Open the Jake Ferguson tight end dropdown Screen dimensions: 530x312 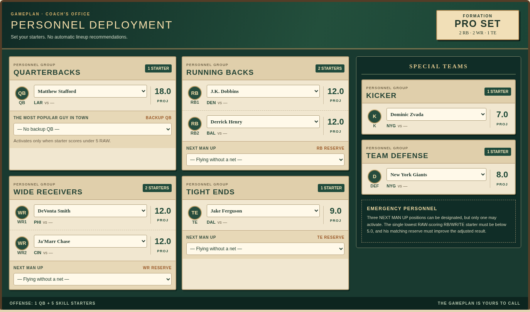(263, 211)
